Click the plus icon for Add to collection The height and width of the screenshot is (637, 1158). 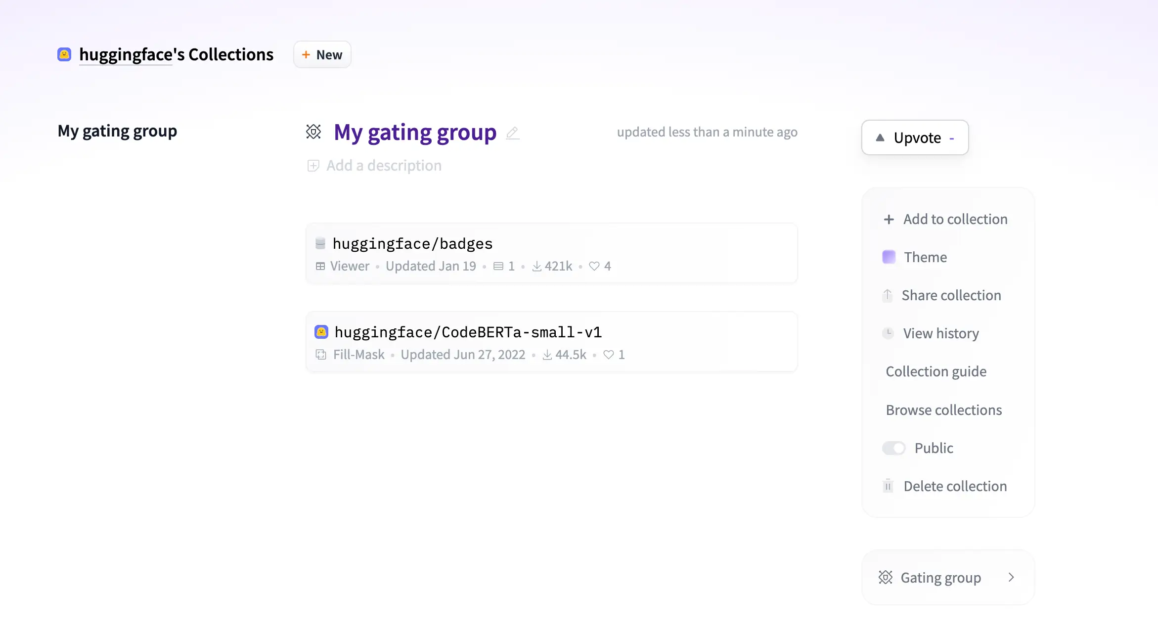pos(889,219)
